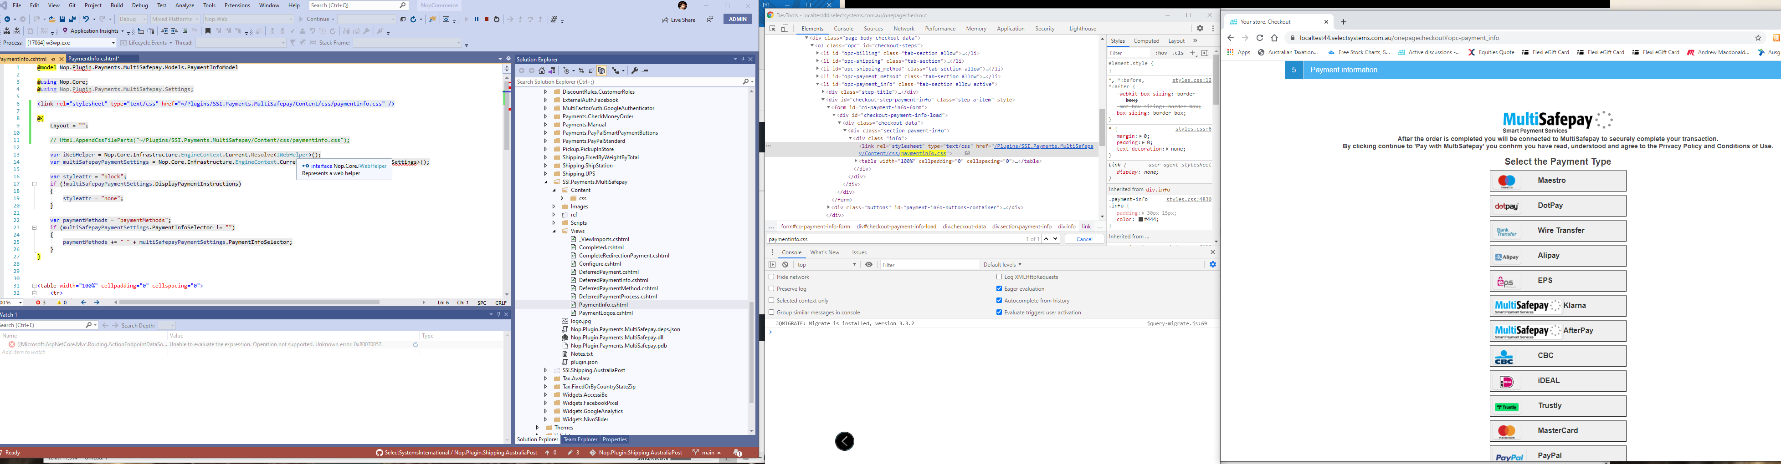Click the Collapse All files icon in Solution Explorer

(x=591, y=71)
